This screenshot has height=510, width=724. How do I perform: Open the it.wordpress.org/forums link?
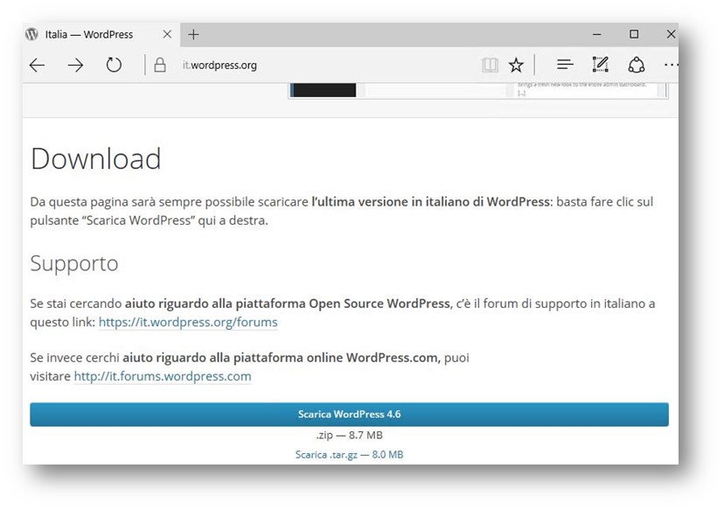[x=188, y=322]
